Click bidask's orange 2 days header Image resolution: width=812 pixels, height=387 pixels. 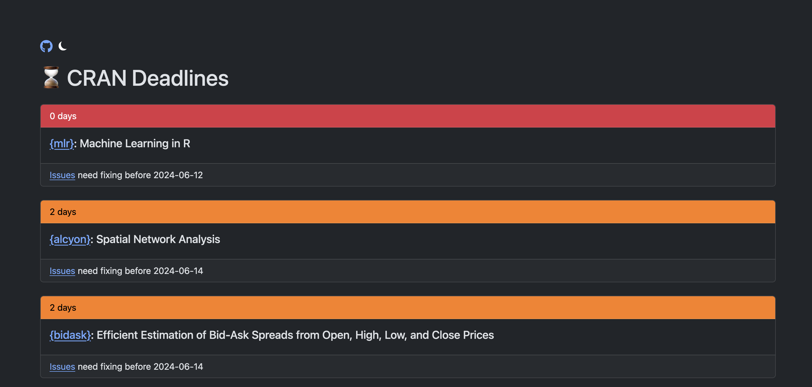tap(408, 308)
